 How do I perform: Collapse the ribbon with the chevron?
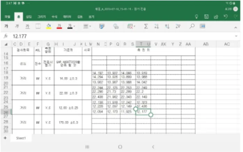click(x=236, y=28)
